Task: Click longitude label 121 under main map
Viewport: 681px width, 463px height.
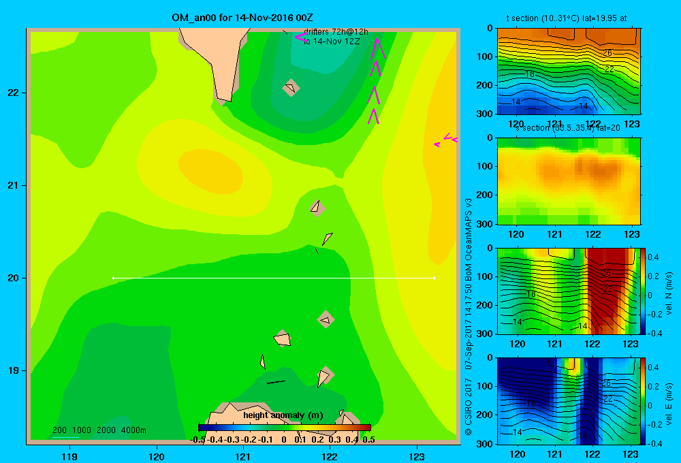Action: pyautogui.click(x=243, y=456)
